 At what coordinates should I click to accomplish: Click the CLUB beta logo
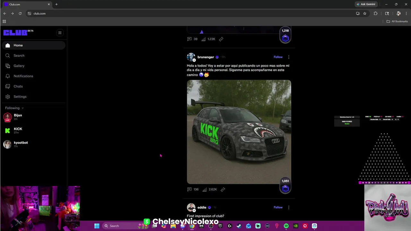tap(18, 32)
